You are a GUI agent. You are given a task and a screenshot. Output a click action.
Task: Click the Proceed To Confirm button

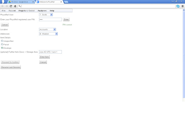[10, 62]
